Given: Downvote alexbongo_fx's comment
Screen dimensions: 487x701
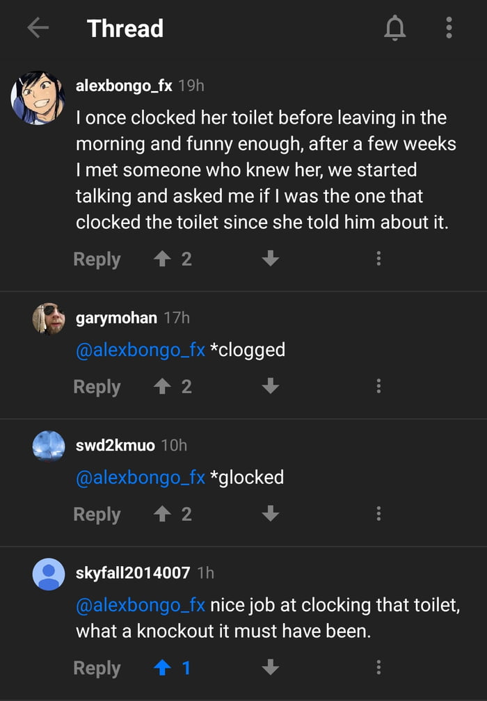Looking at the screenshot, I should 270,259.
